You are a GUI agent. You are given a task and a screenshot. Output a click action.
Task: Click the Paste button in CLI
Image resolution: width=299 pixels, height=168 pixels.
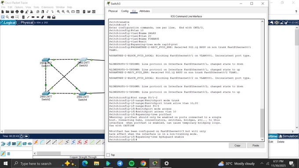[256, 145]
